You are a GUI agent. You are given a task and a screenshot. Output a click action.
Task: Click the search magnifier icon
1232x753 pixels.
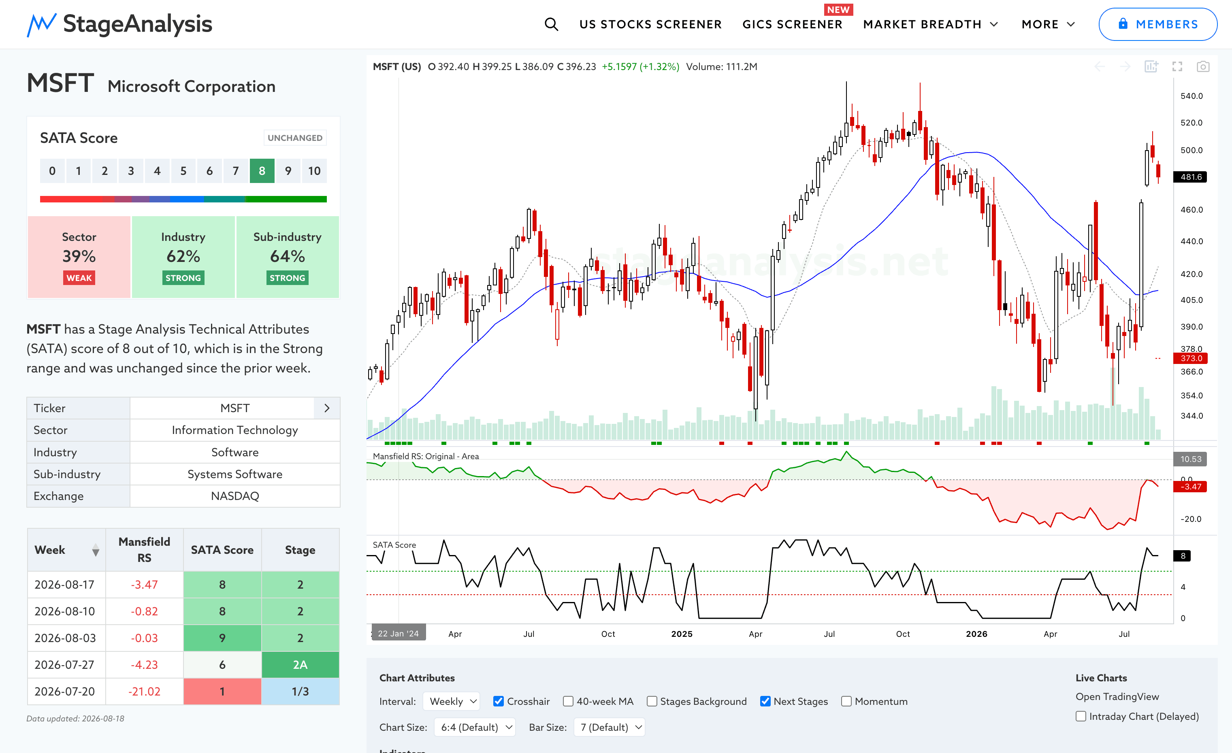[551, 24]
